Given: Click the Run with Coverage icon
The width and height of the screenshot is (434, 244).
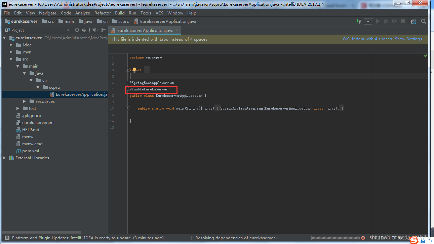Looking at the screenshot, I should point(394,21).
